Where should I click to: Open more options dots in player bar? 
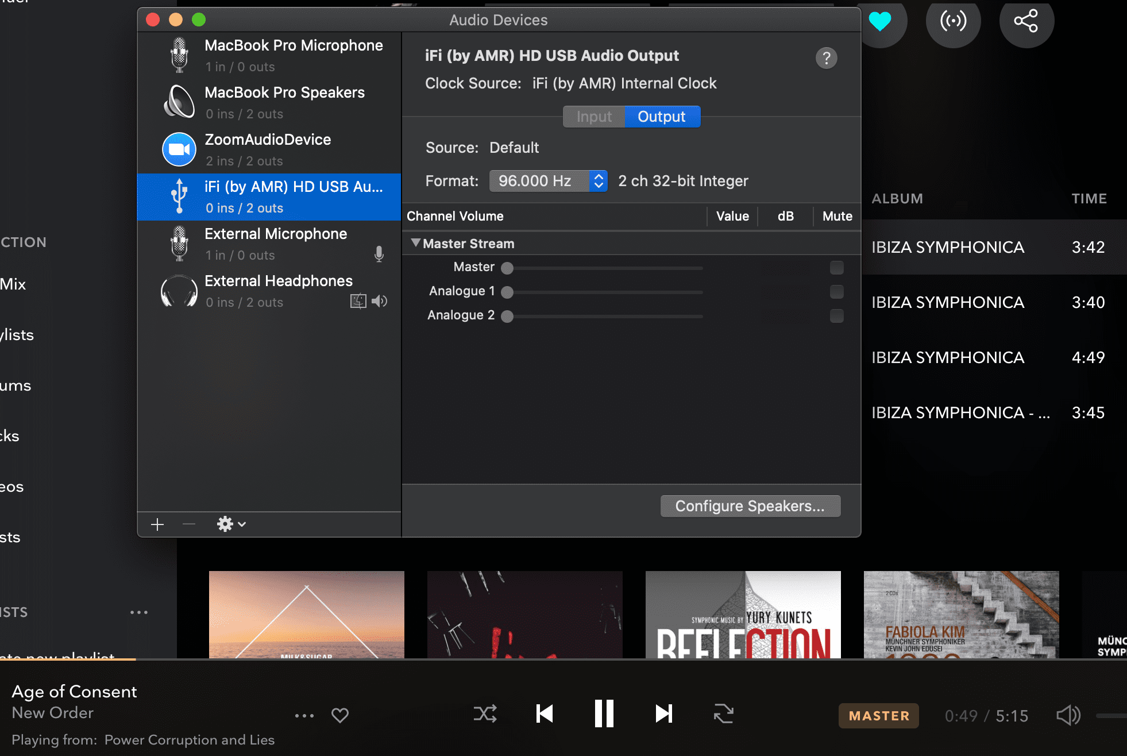tap(304, 716)
